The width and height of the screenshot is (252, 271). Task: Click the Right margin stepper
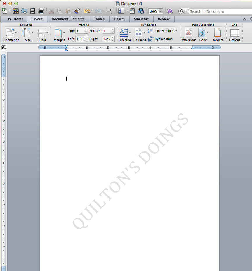coord(113,39)
